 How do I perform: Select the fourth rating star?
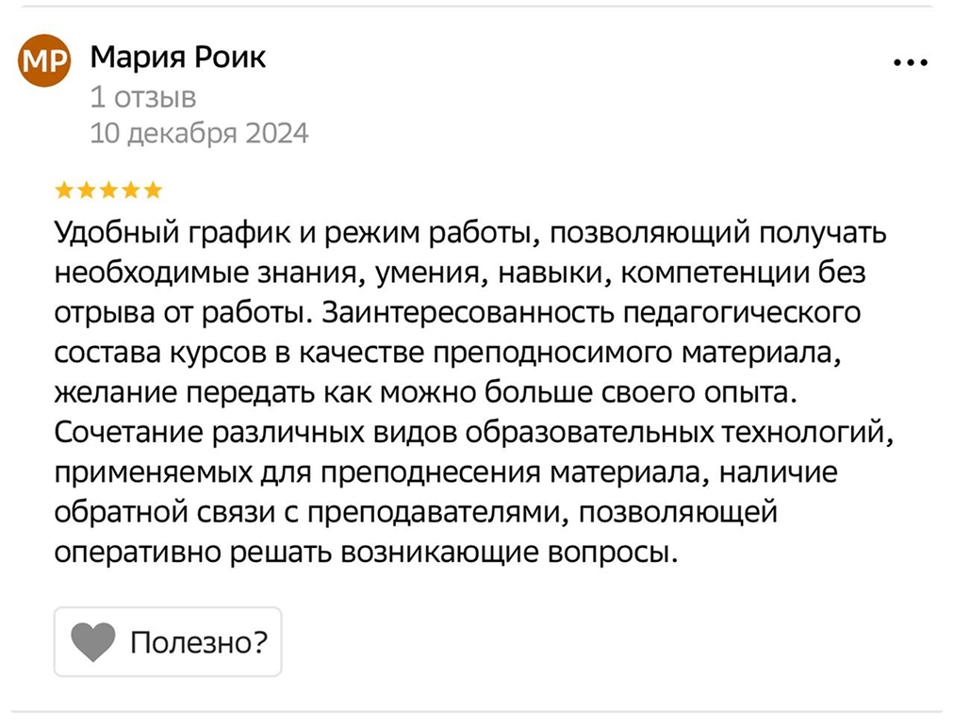tap(131, 191)
